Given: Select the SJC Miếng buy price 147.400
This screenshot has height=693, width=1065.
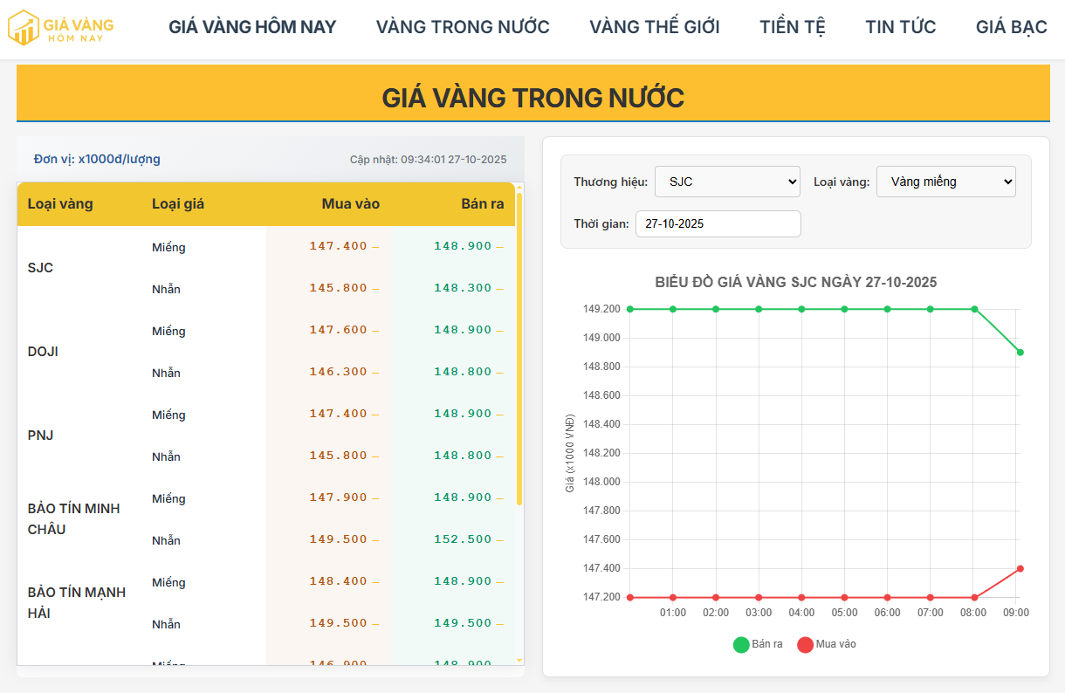Looking at the screenshot, I should [338, 246].
